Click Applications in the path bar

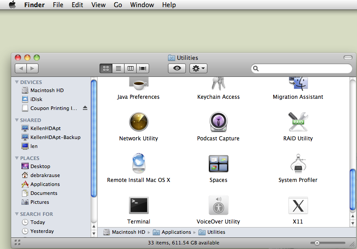pyautogui.click(x=172, y=232)
